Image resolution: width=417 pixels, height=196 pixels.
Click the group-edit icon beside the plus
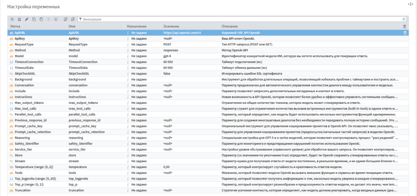tap(19, 19)
